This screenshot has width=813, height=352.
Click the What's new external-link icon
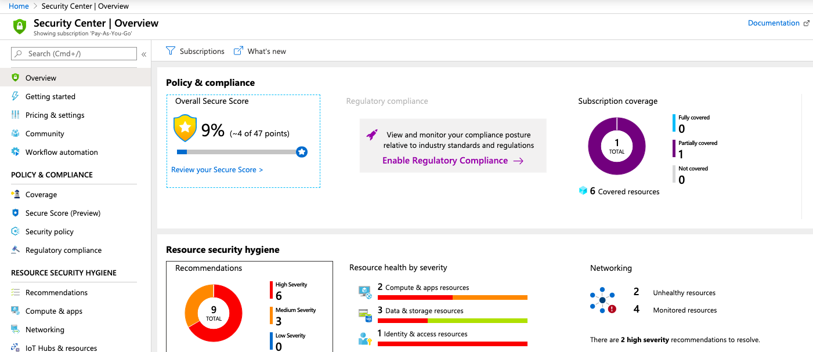[238, 51]
